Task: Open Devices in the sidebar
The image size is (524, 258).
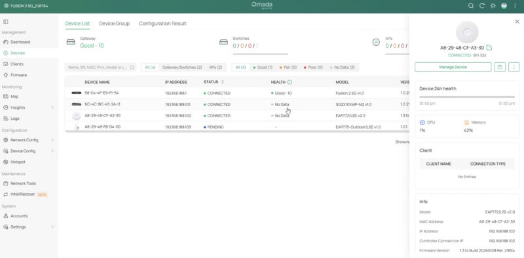Action: [x=29, y=53]
